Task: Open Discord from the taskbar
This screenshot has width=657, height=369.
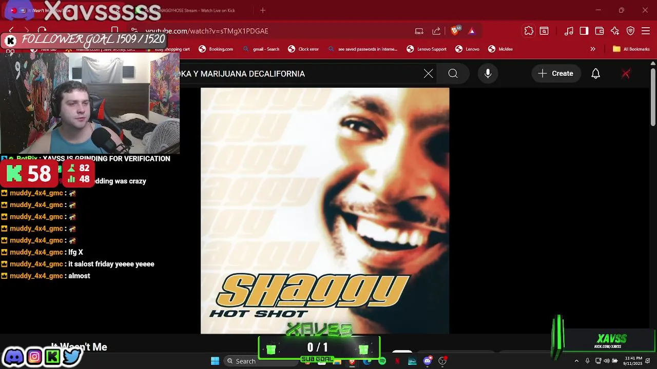Action: pos(428,361)
